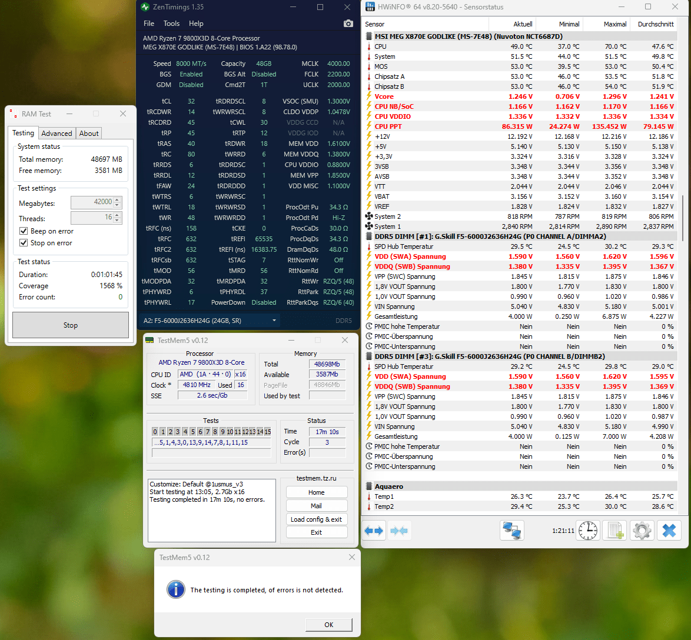Click the Megabytes input field
691x640 pixels.
[x=92, y=202]
